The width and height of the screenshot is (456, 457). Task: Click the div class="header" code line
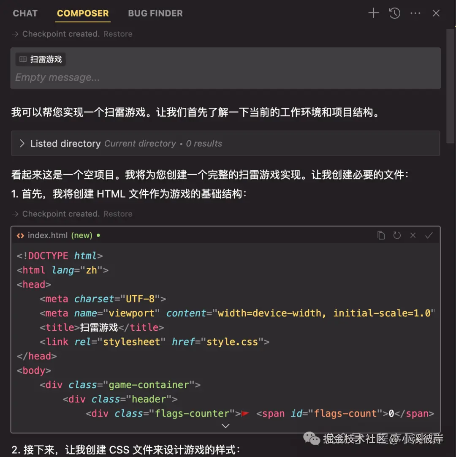120,399
